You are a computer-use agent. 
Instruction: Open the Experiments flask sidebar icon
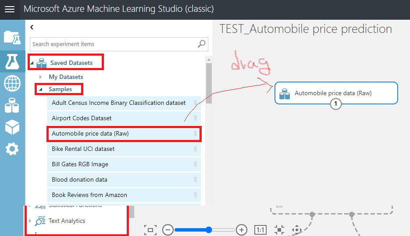click(x=12, y=61)
